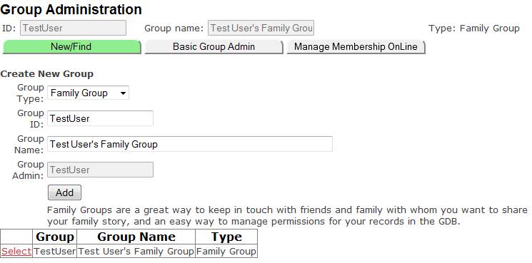Switch to the New/Find tab
This screenshot has width=532, height=263.
point(71,47)
